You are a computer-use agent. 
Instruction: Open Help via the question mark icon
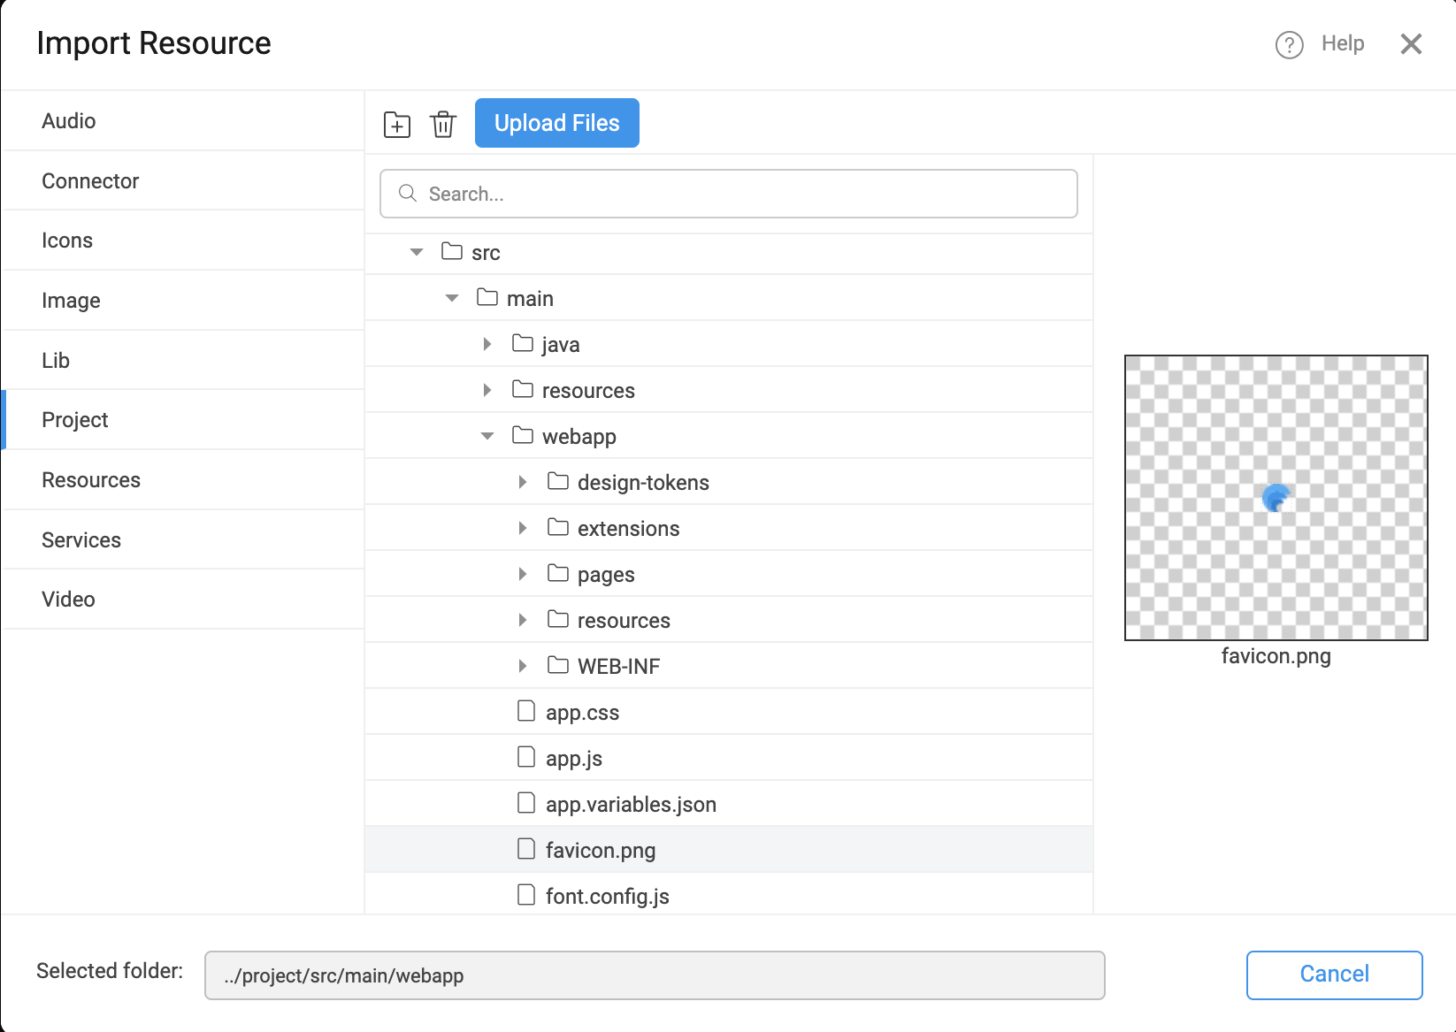(1289, 43)
